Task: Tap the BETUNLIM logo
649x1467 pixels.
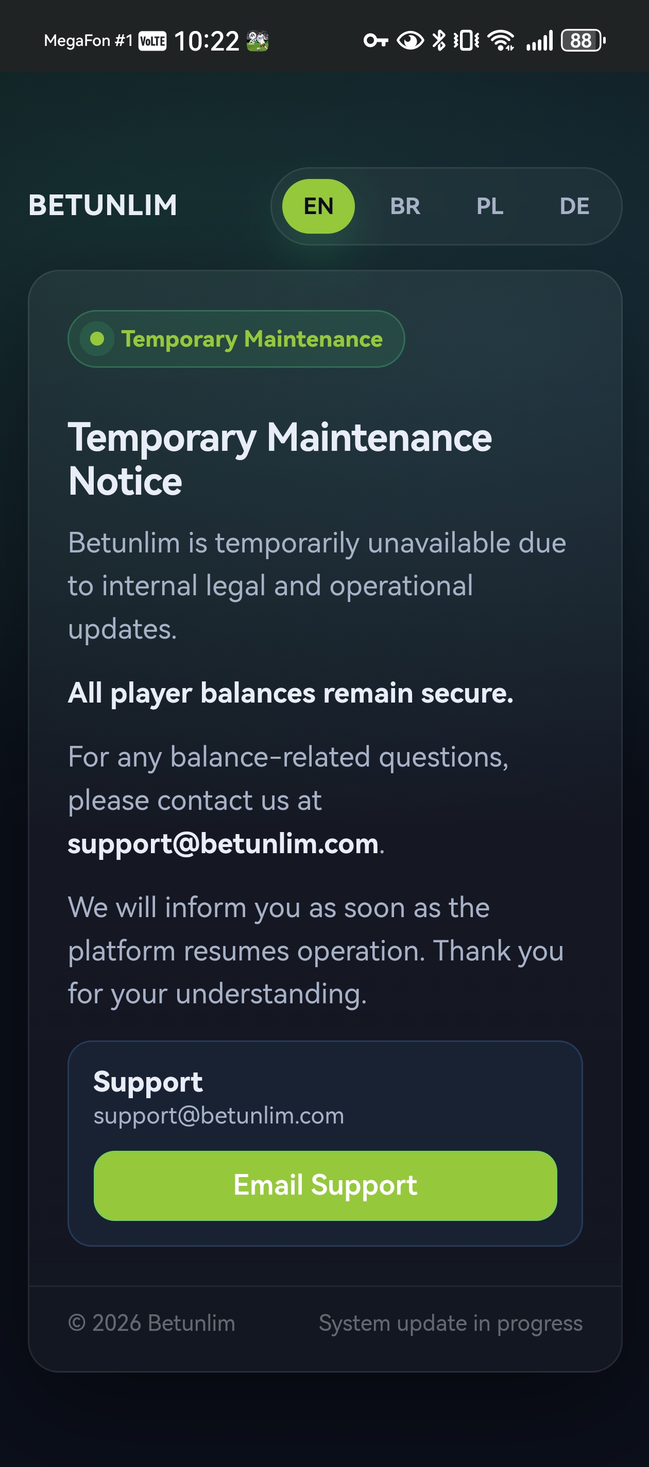Action: 103,206
